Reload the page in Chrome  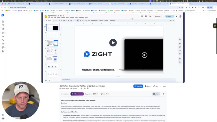pyautogui.click(x=5, y=7)
